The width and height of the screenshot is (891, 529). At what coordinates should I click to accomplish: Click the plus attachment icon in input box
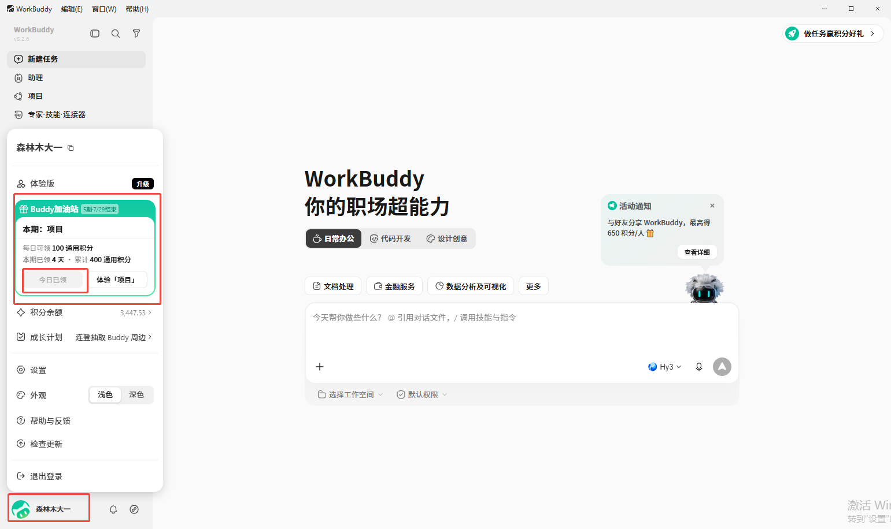320,367
